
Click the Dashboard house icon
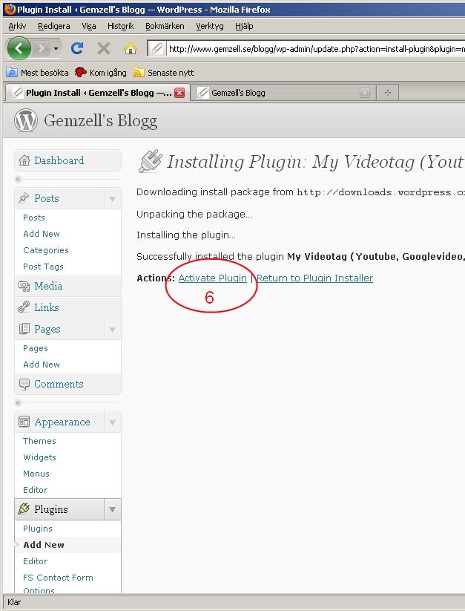pos(24,160)
